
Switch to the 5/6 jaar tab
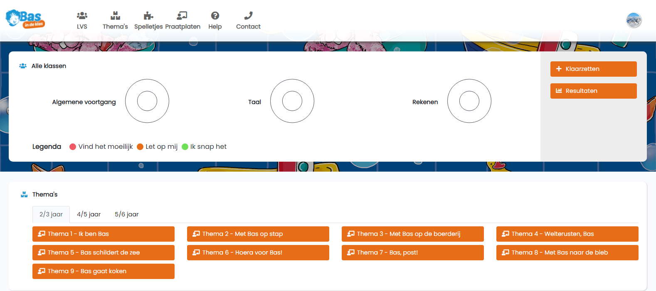click(127, 214)
